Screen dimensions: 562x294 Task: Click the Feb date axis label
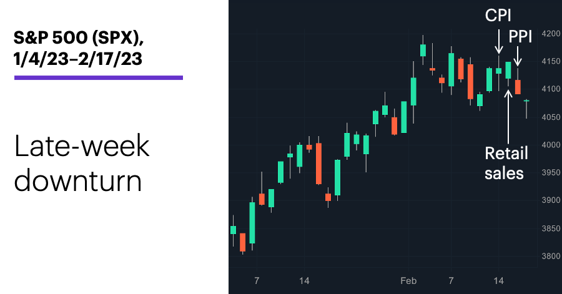pos(408,281)
